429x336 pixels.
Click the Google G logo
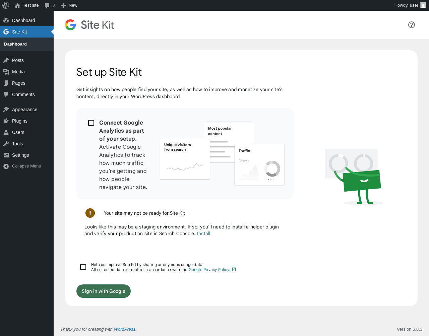pyautogui.click(x=70, y=25)
